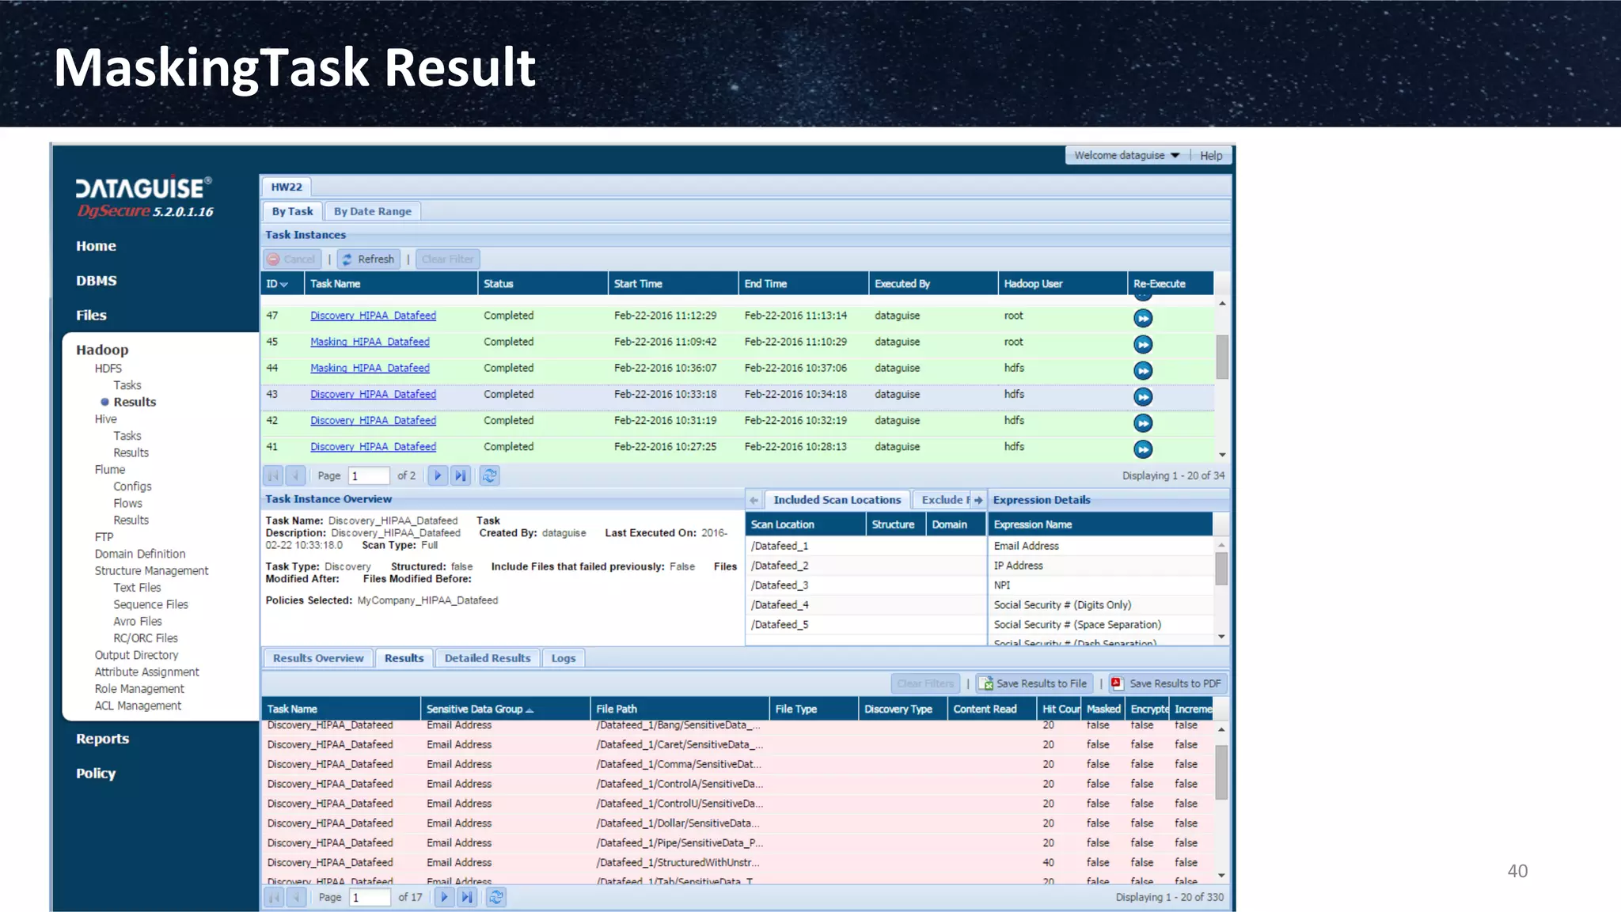
Task: Select the Results tab in the lower panel
Action: click(404, 658)
